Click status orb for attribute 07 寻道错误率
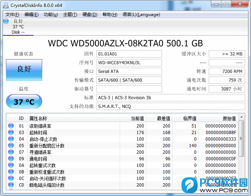This screenshot has height=196, width=251. pos(11,152)
